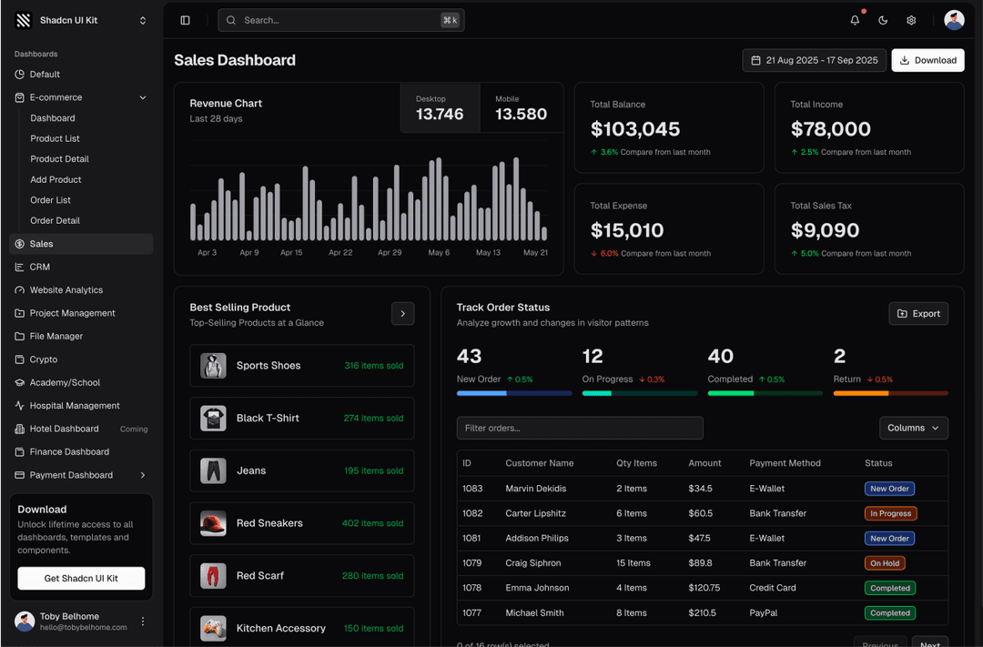Toggle the search command bar shortcut

pos(449,19)
